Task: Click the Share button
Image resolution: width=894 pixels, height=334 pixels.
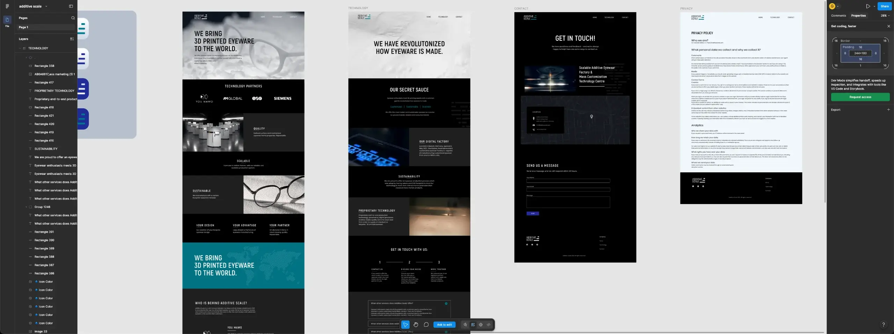Action: pyautogui.click(x=885, y=6)
